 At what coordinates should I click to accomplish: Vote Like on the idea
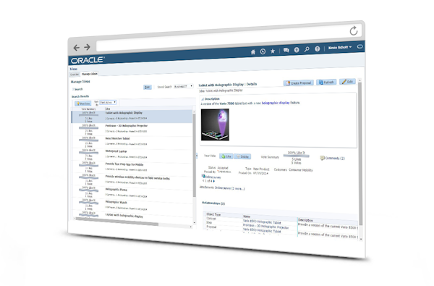226,156
